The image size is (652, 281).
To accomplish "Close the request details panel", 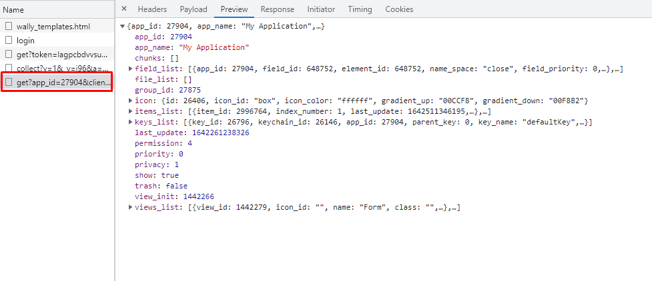I will coord(123,9).
